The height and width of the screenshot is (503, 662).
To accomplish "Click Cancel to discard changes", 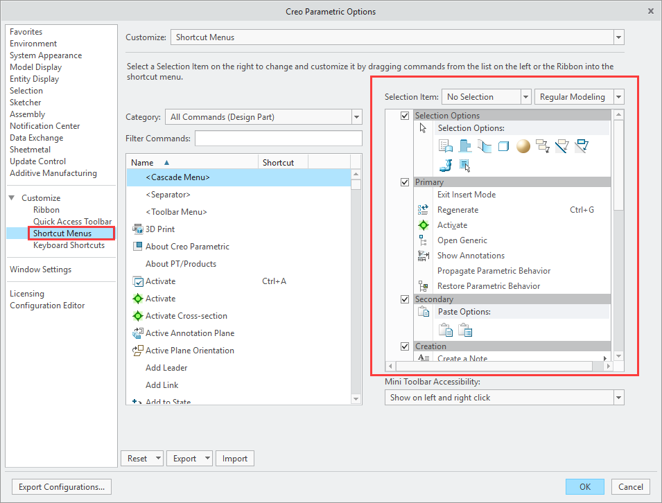I will click(631, 487).
